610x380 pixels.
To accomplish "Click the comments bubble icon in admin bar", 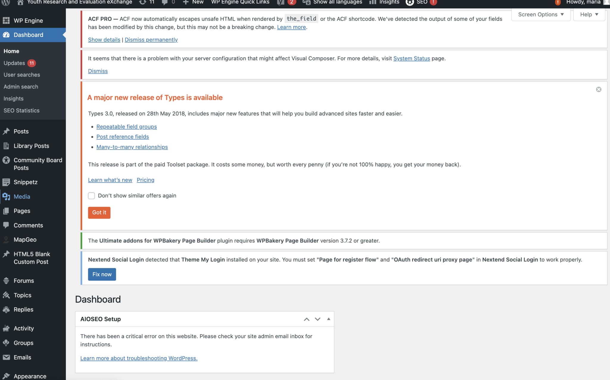I will (x=164, y=2).
